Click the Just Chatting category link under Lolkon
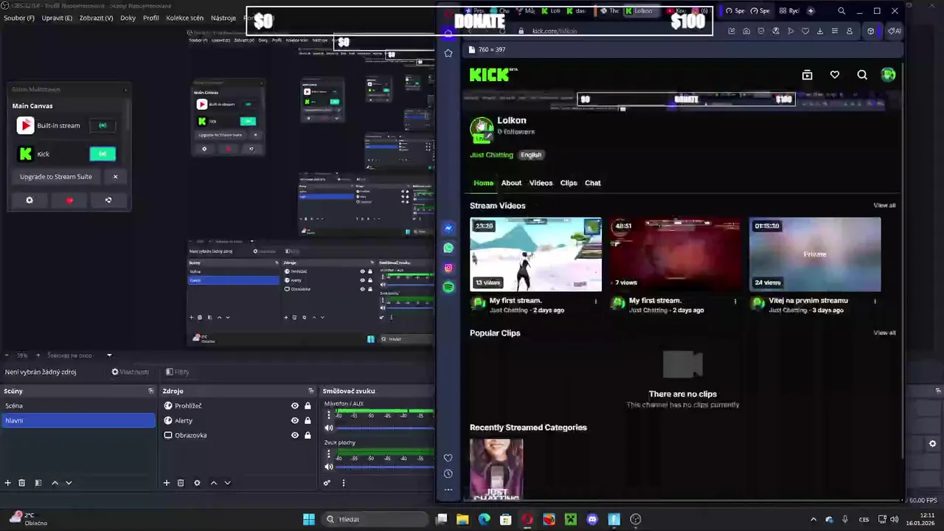The height and width of the screenshot is (531, 944). tap(491, 155)
